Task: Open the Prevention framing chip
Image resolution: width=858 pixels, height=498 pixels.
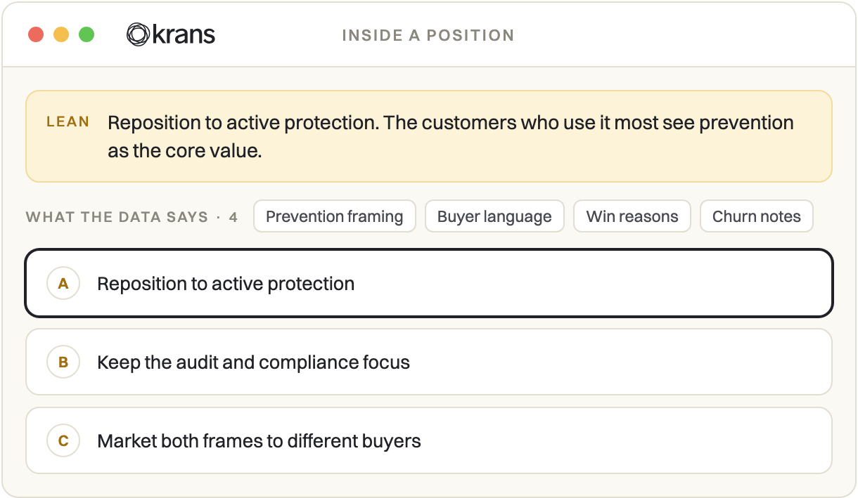Action: coord(335,216)
